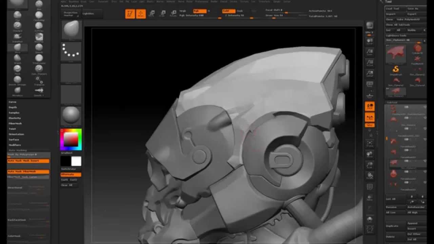Select the Cylinder3D tool icon

[417, 48]
